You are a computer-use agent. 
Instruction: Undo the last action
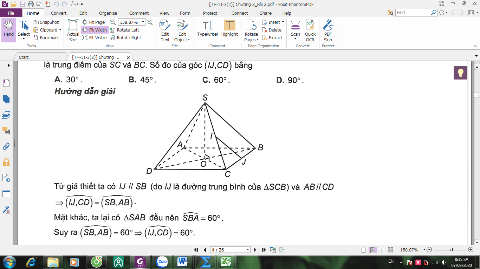pyautogui.click(x=56, y=4)
